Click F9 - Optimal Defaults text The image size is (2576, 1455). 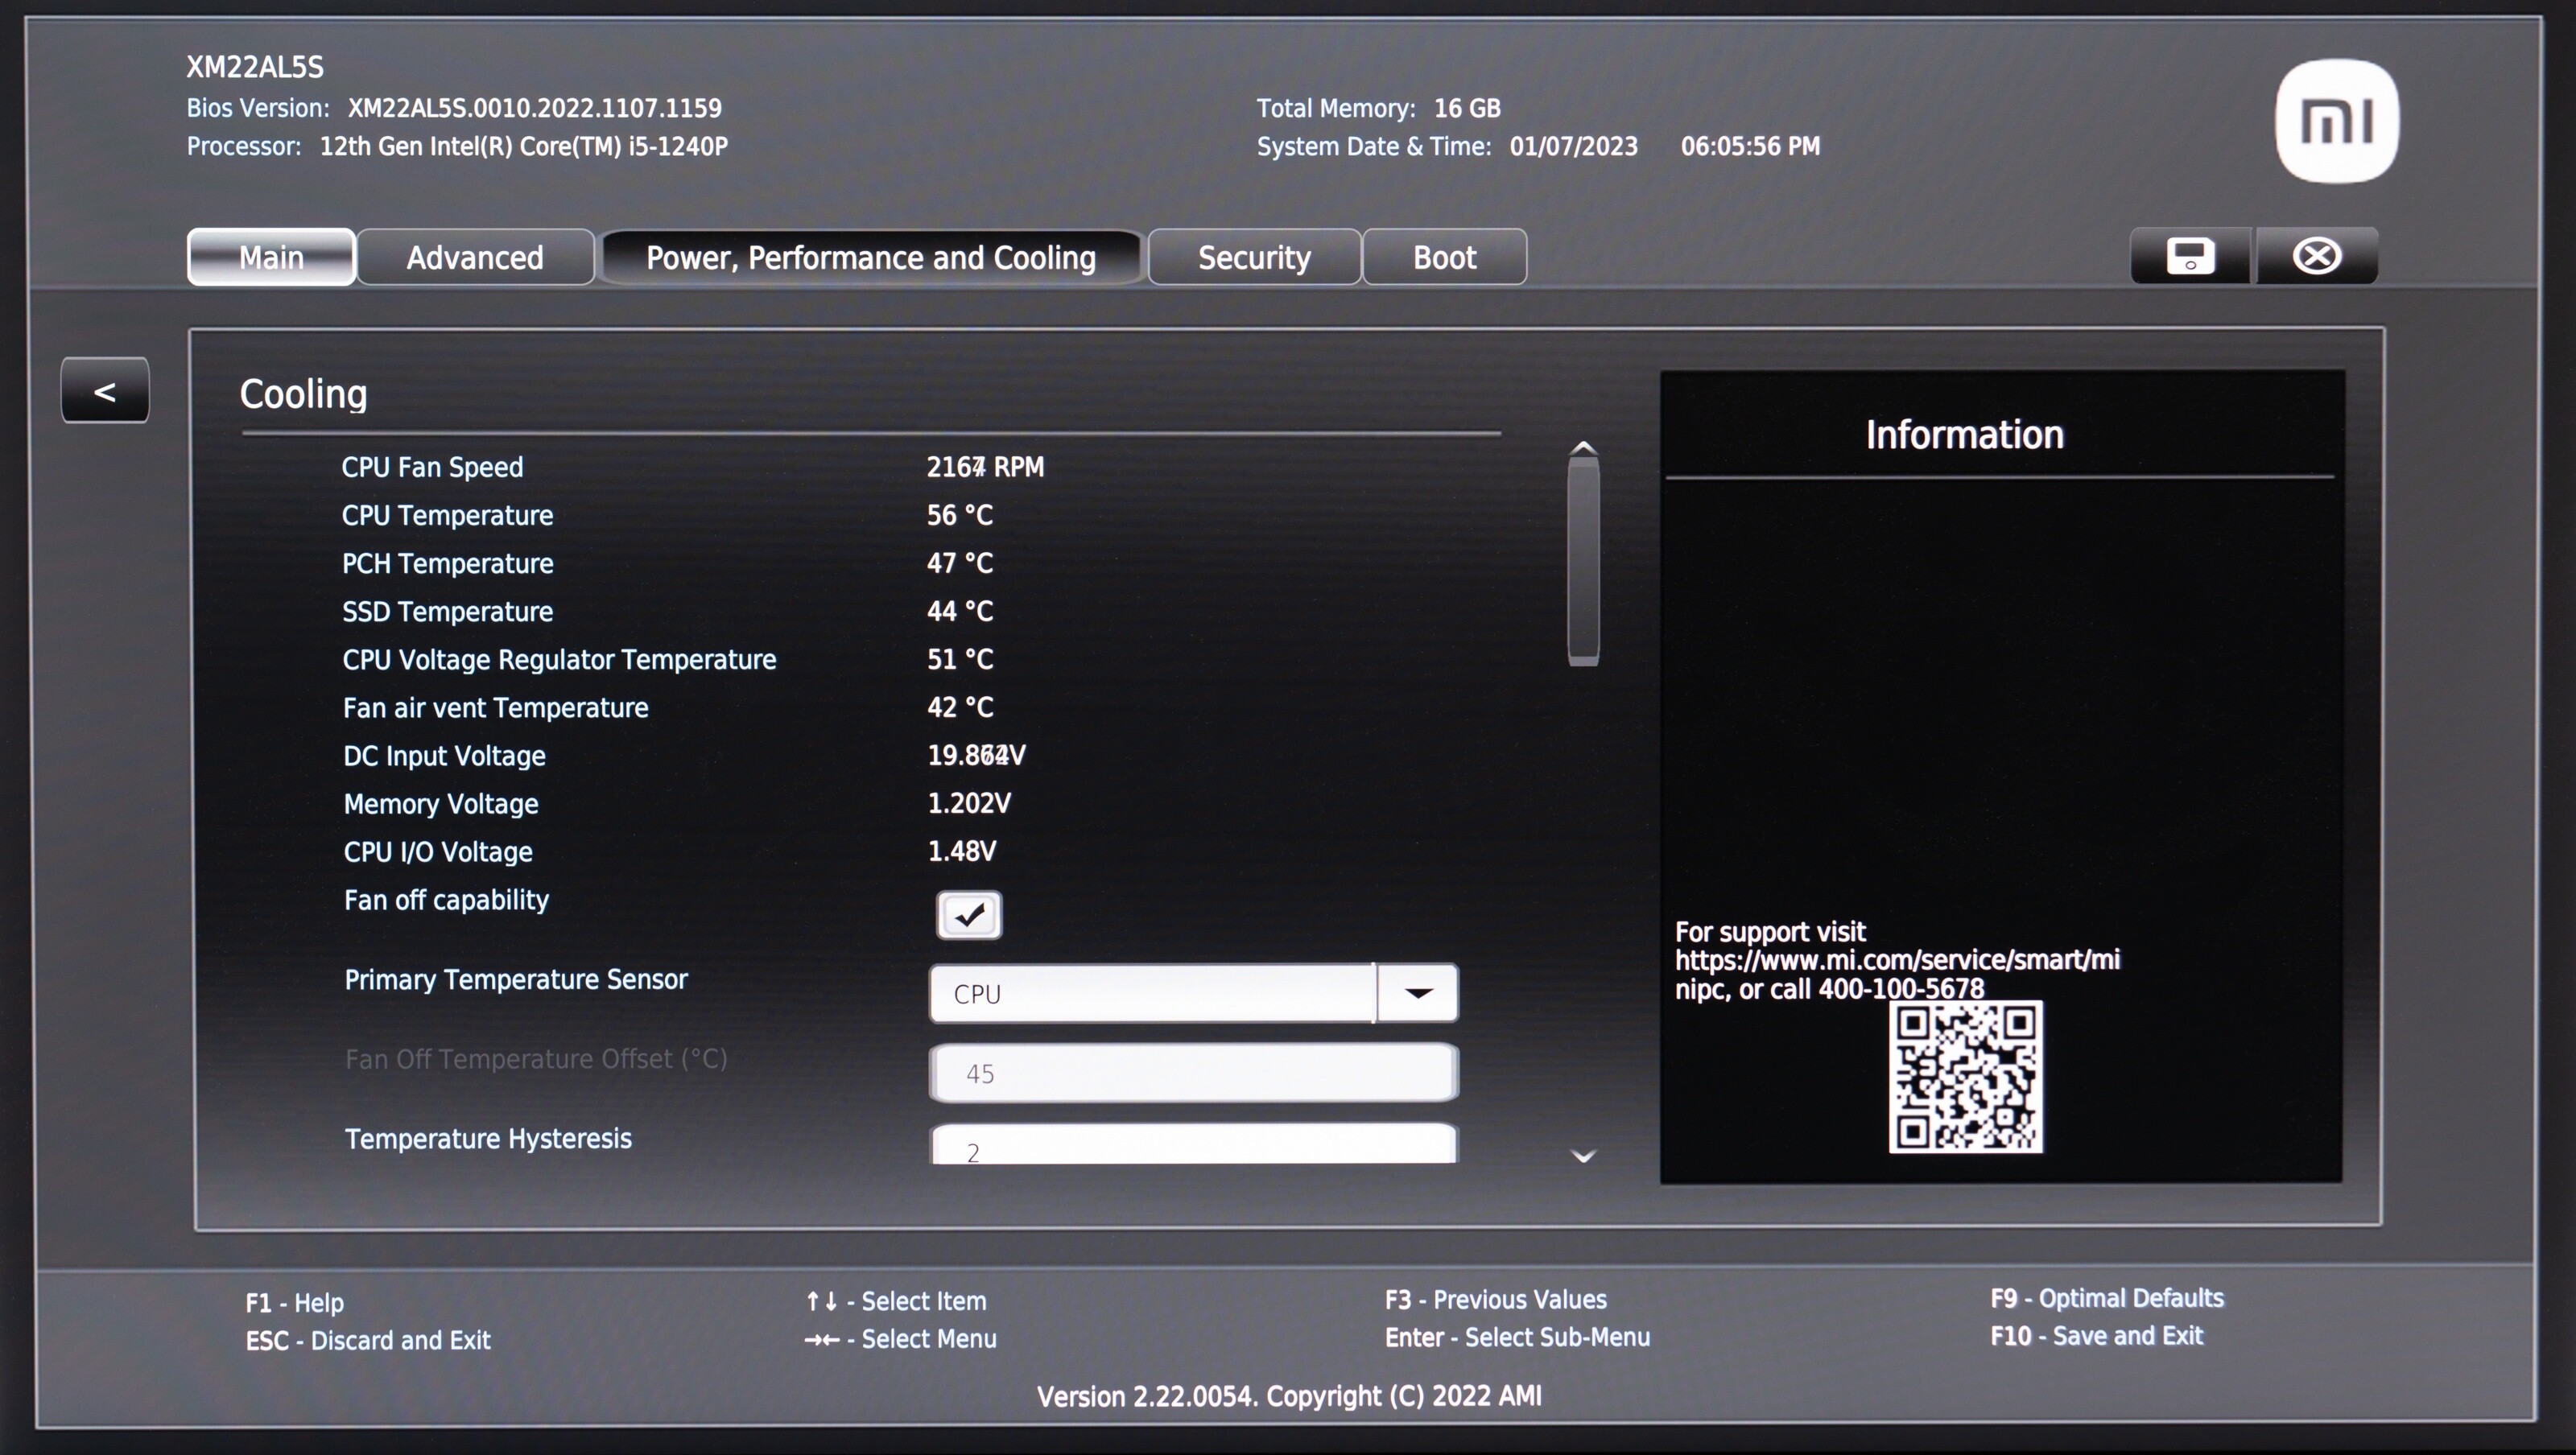pyautogui.click(x=2106, y=1298)
